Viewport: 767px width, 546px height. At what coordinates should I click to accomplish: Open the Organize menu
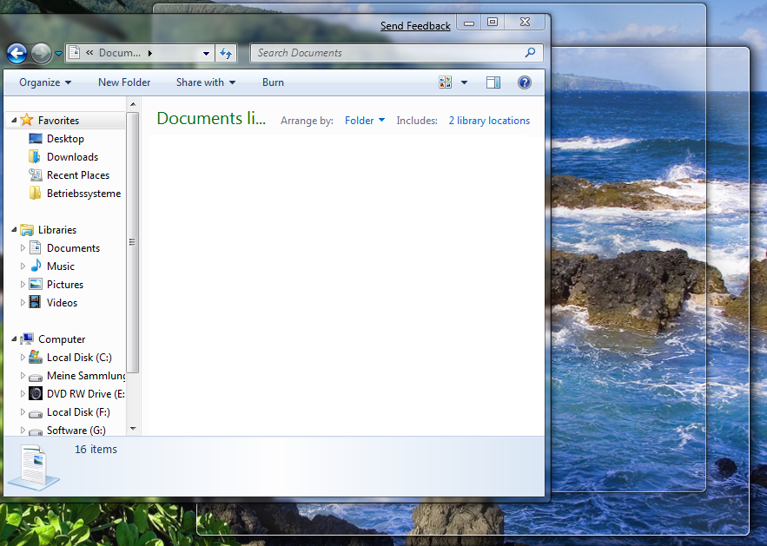pos(45,82)
